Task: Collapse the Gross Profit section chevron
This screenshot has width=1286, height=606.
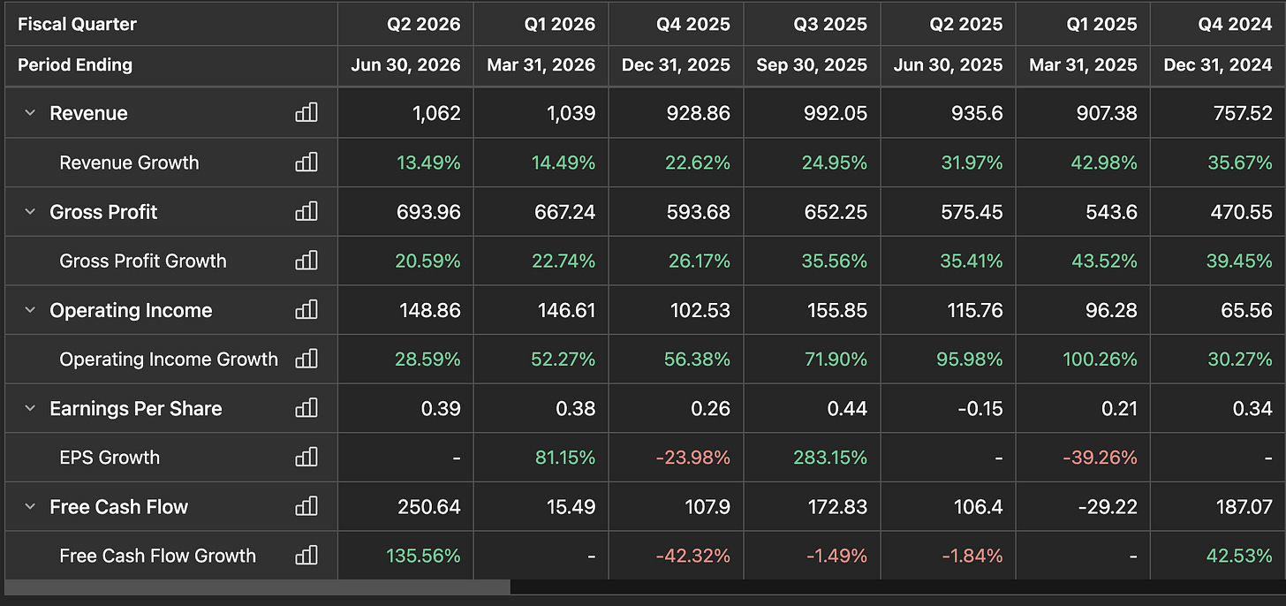Action: (x=30, y=212)
